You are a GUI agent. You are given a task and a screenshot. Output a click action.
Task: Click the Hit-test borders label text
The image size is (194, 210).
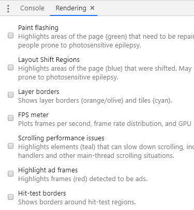pyautogui.click(x=42, y=193)
